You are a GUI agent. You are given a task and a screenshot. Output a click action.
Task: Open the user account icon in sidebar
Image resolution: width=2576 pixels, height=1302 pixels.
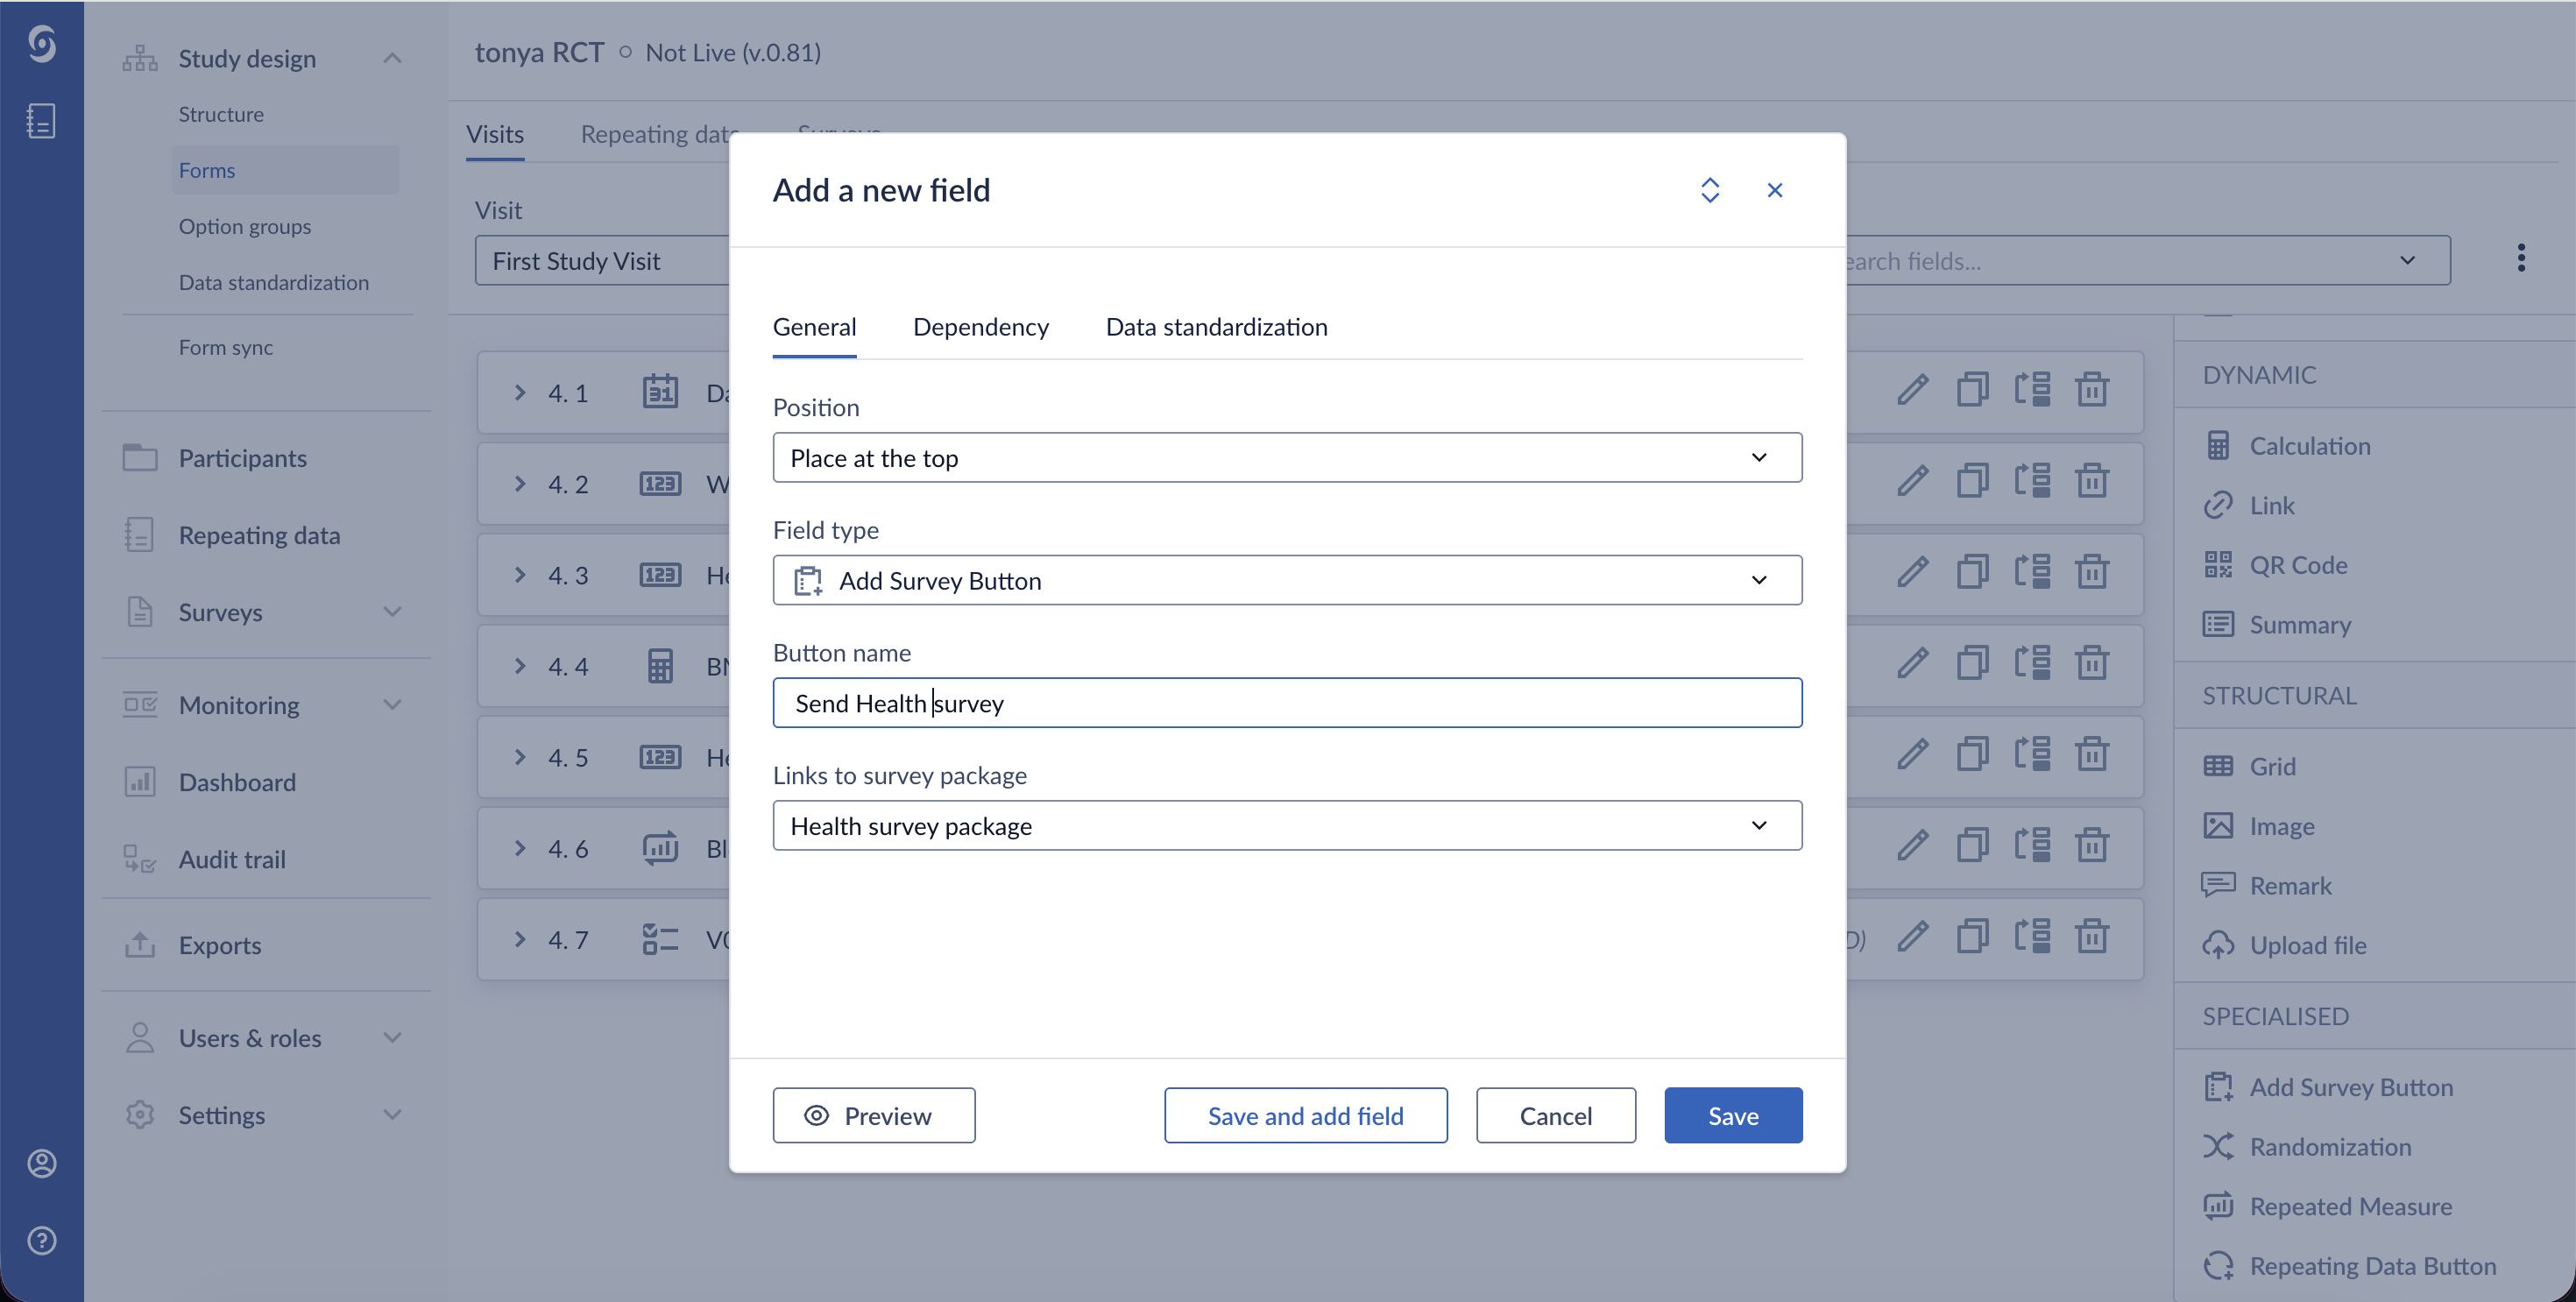(x=42, y=1163)
